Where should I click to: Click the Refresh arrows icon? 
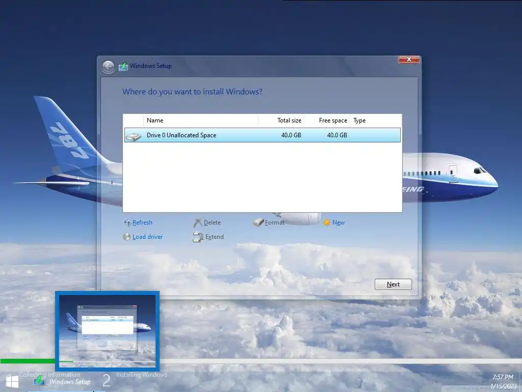coord(127,223)
